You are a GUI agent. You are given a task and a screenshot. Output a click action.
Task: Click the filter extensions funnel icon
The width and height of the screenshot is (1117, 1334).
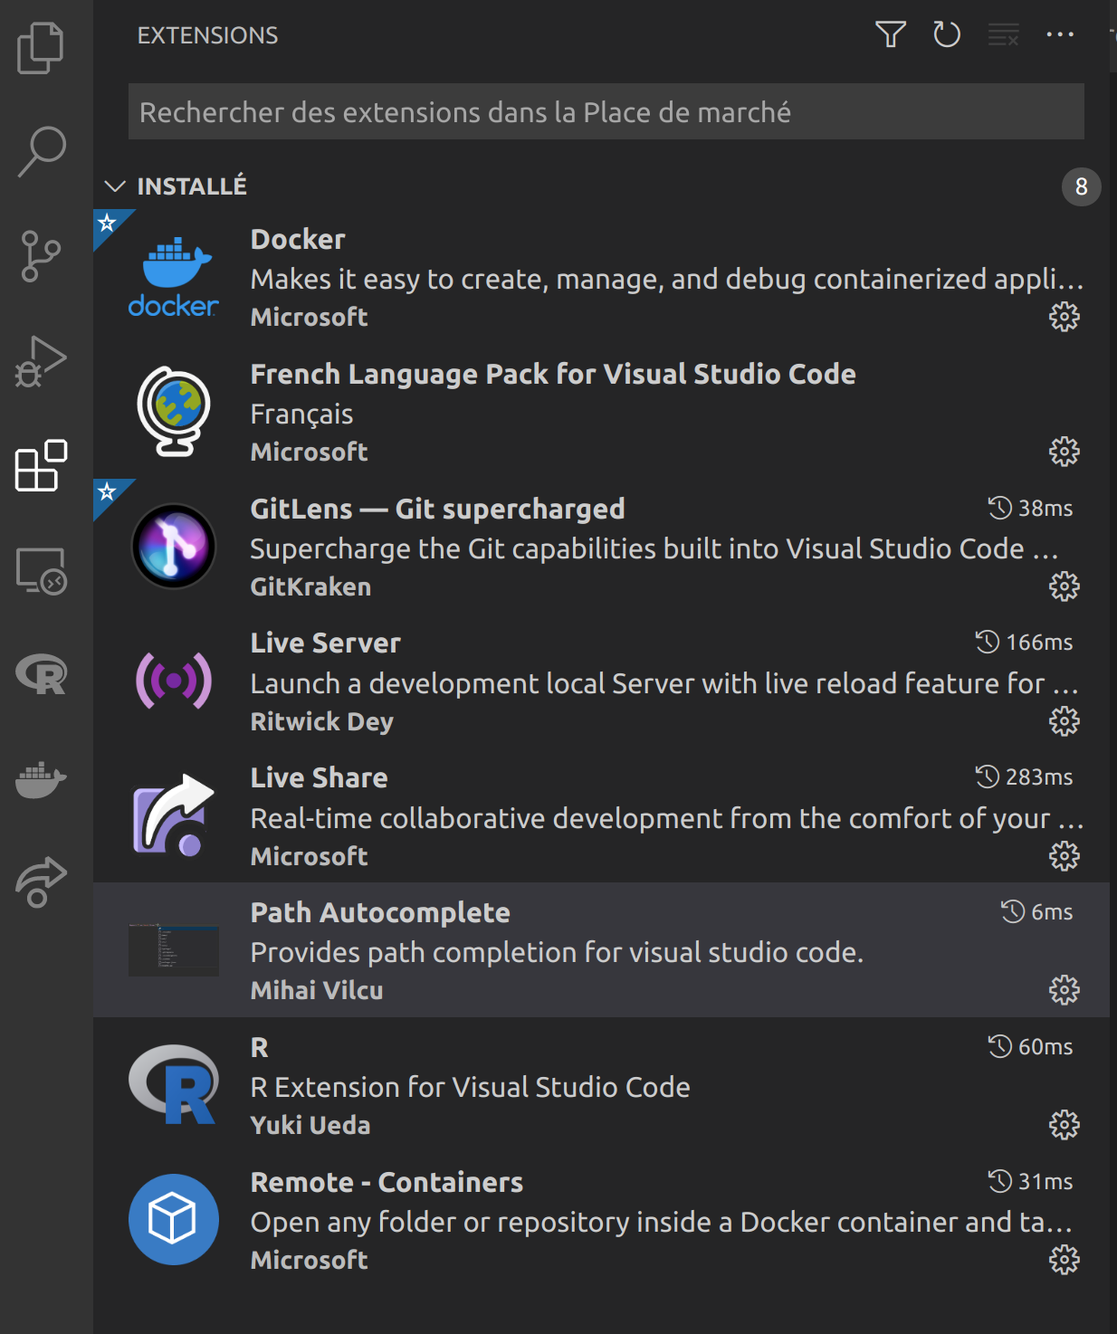coord(891,34)
